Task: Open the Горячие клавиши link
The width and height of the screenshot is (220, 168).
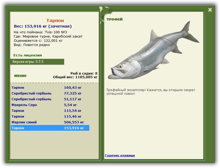Action: tap(120, 155)
